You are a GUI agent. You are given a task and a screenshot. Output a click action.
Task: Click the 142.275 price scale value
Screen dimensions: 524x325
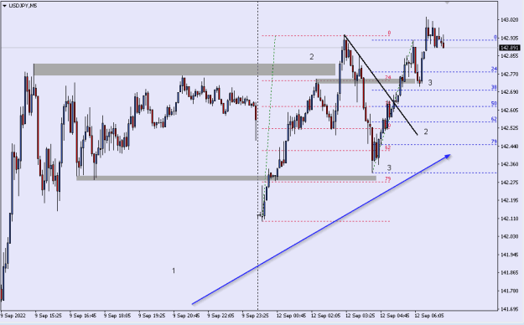509,182
